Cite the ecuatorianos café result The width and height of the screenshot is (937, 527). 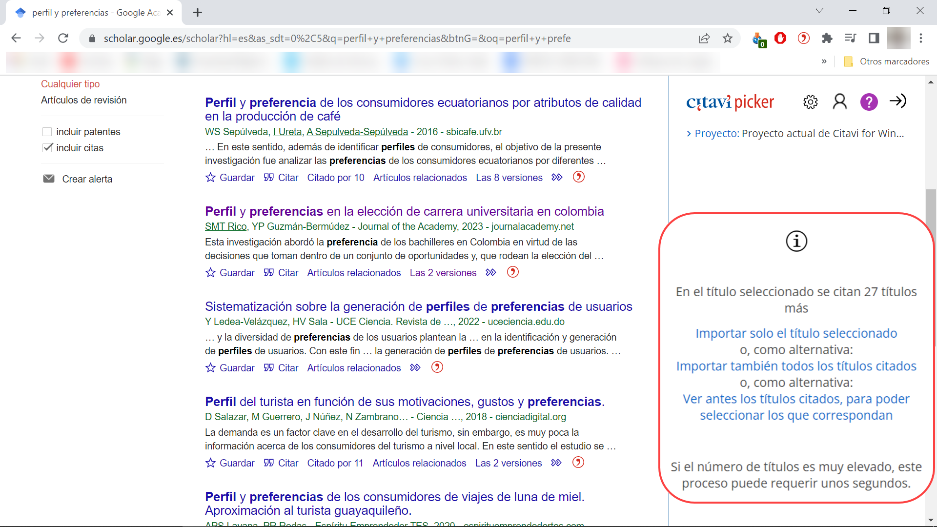[281, 178]
